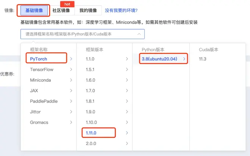Expand the chevron next to version 1.7.0
Viewport: 250px width, 156px height.
pos(127,91)
